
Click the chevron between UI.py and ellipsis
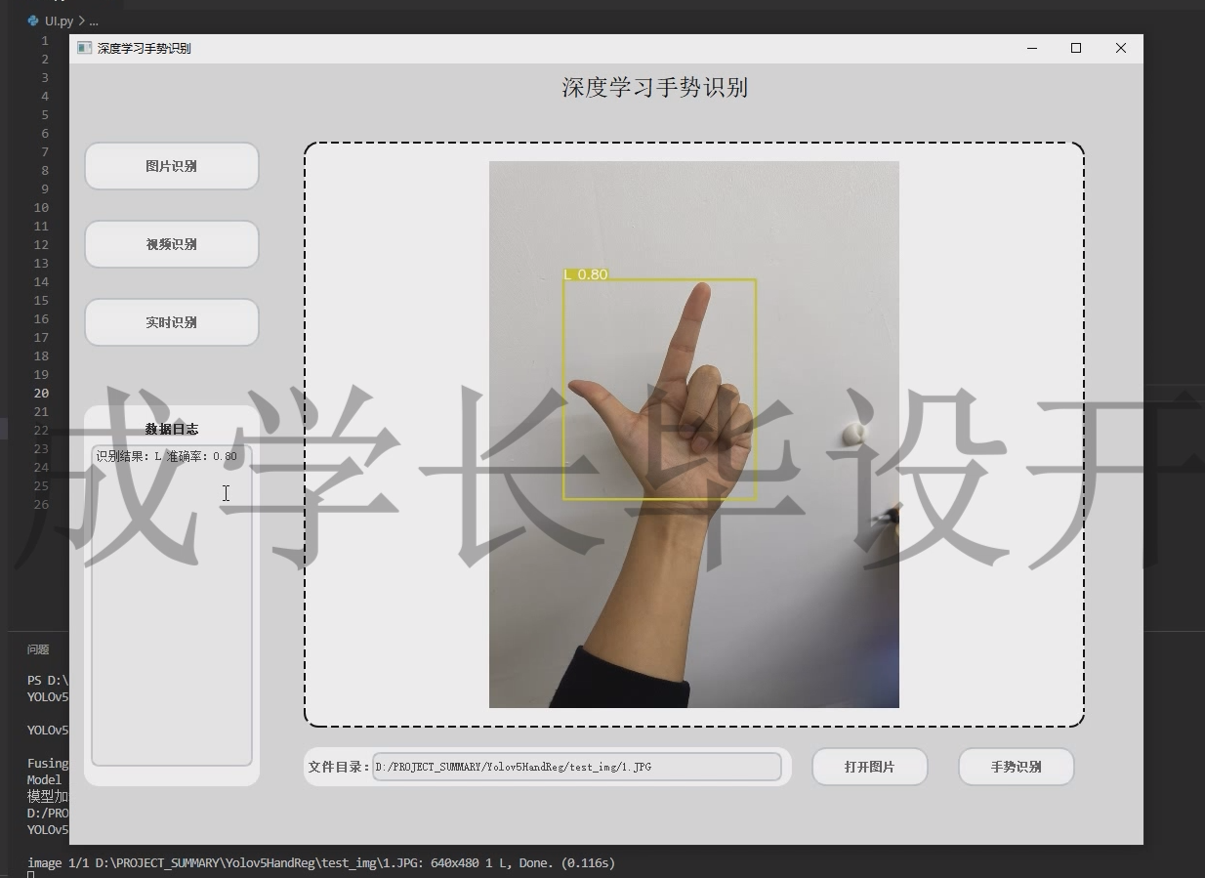coord(80,20)
